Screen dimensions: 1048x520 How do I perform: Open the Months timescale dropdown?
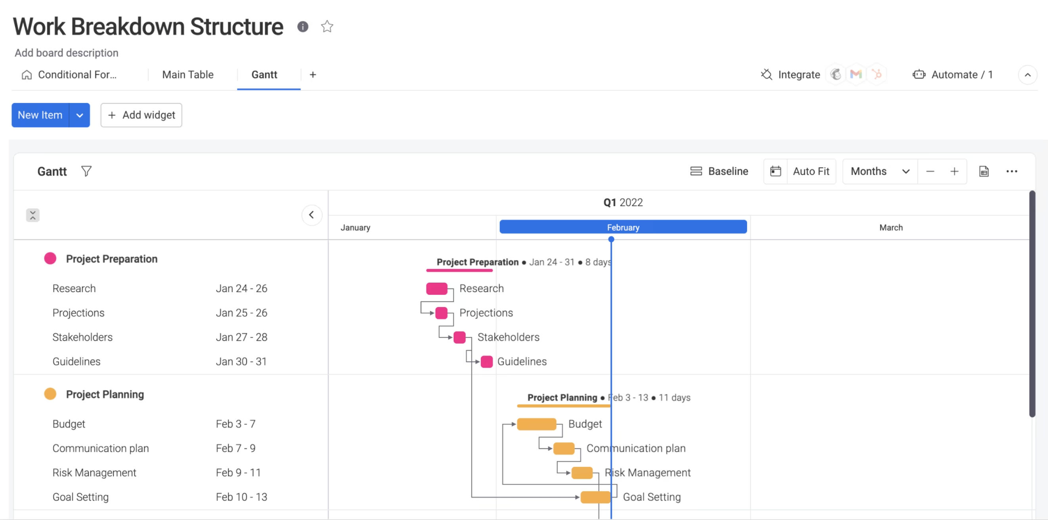click(880, 171)
